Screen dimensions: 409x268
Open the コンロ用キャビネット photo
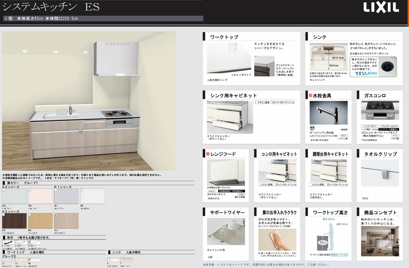click(x=277, y=171)
